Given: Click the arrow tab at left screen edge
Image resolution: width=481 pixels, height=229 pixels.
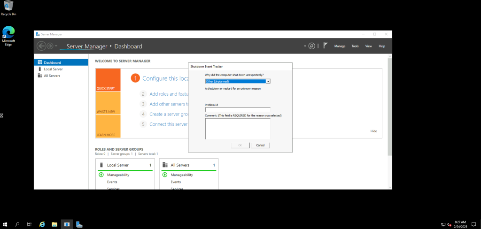Looking at the screenshot, I should pyautogui.click(x=1, y=115).
